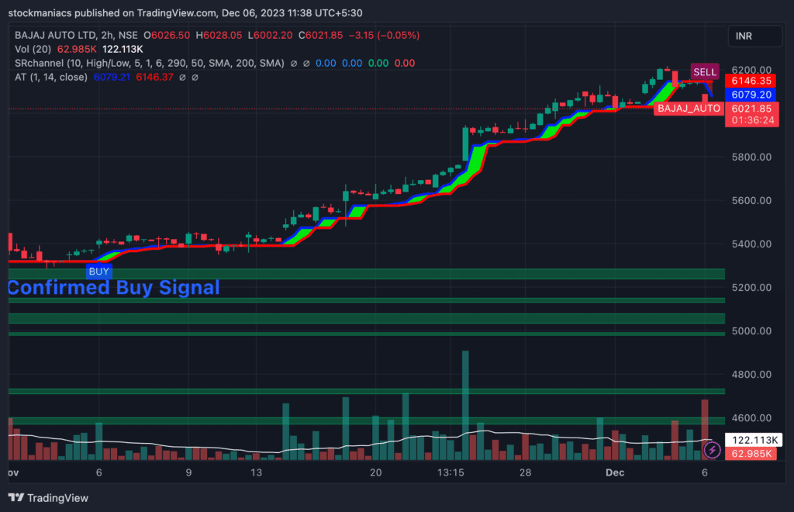
Task: Click the 9 date label on time axis
Action: coord(188,472)
